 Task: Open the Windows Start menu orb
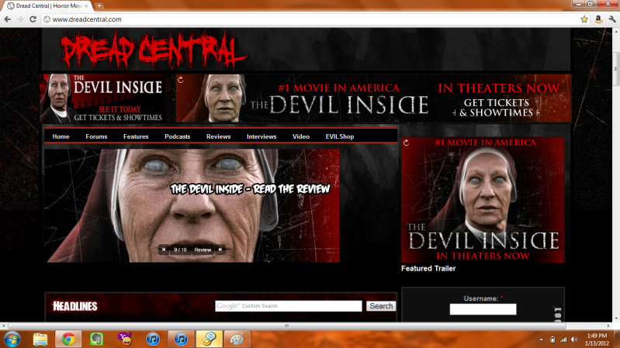tap(12, 339)
